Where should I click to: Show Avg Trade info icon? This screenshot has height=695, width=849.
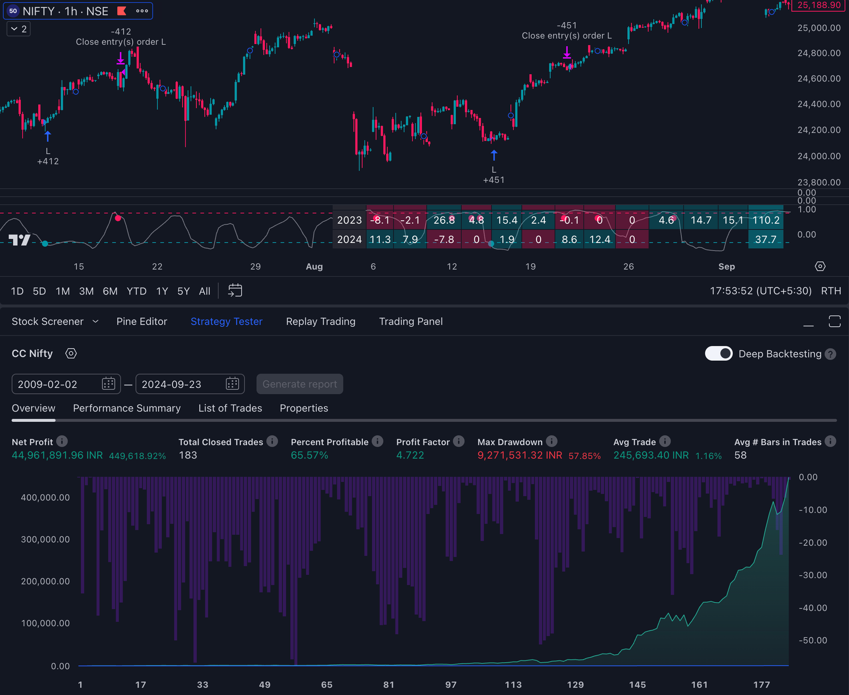[x=665, y=441]
